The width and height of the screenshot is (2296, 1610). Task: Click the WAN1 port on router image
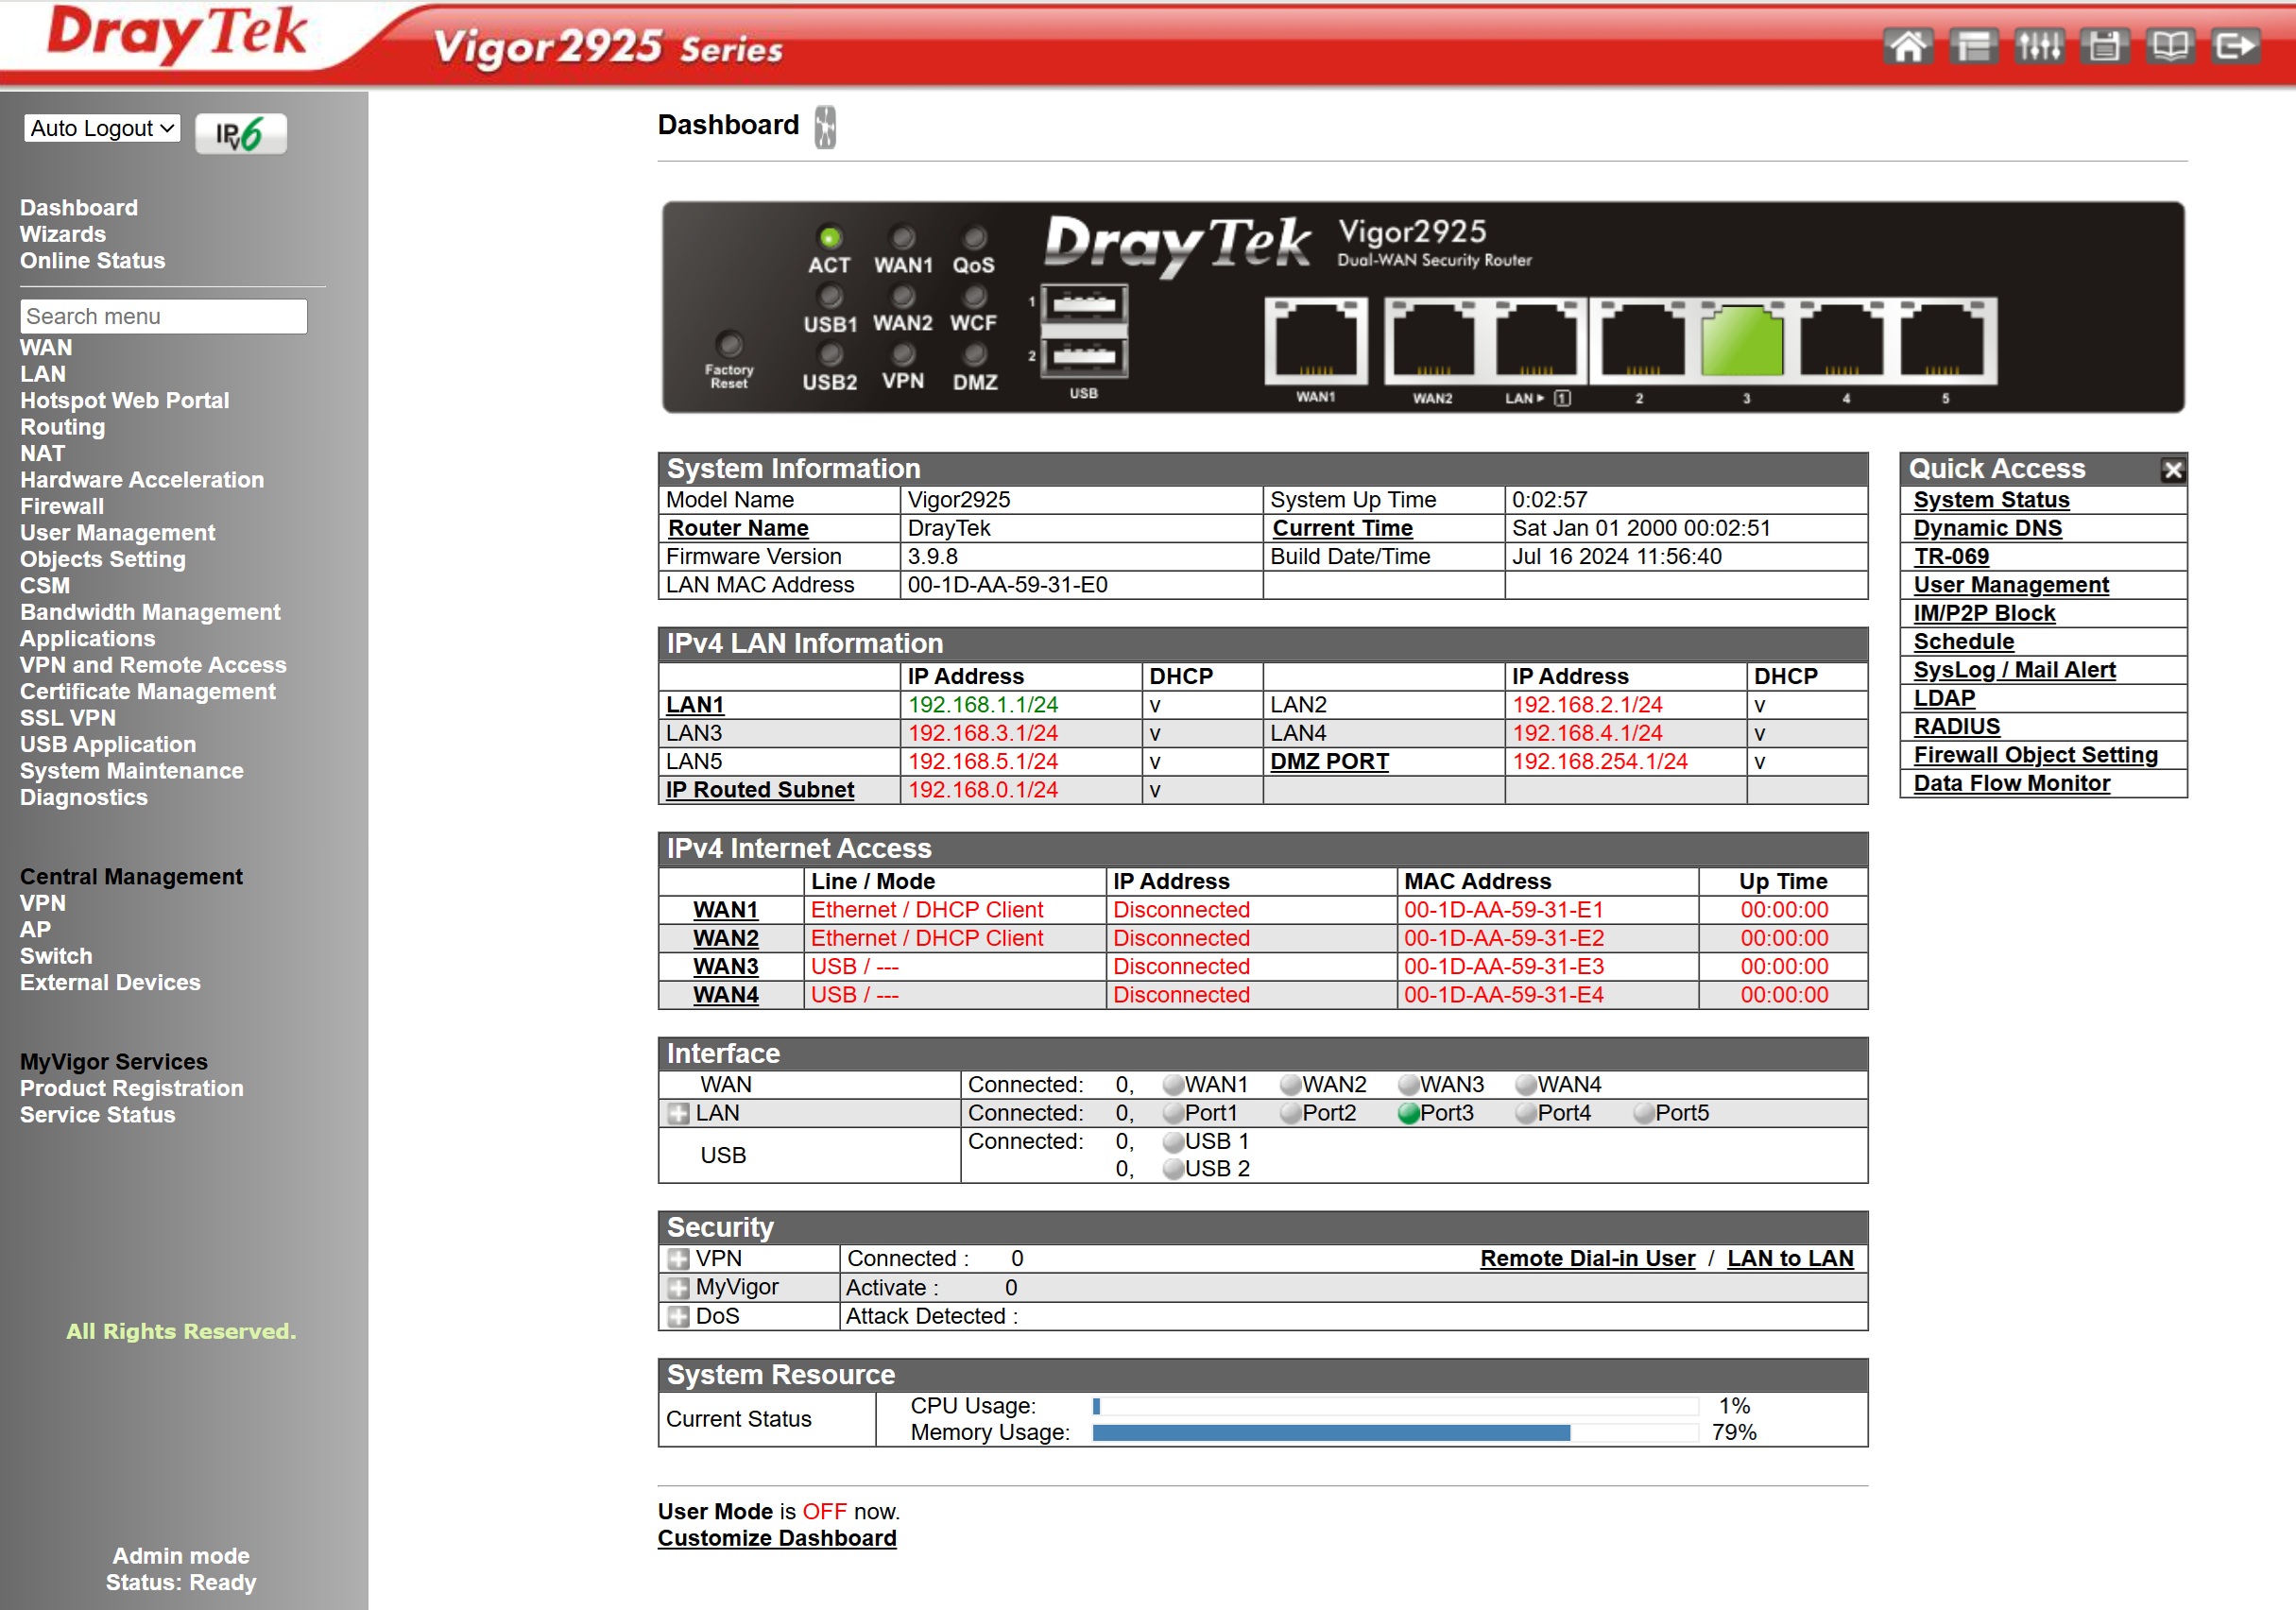tap(1316, 342)
